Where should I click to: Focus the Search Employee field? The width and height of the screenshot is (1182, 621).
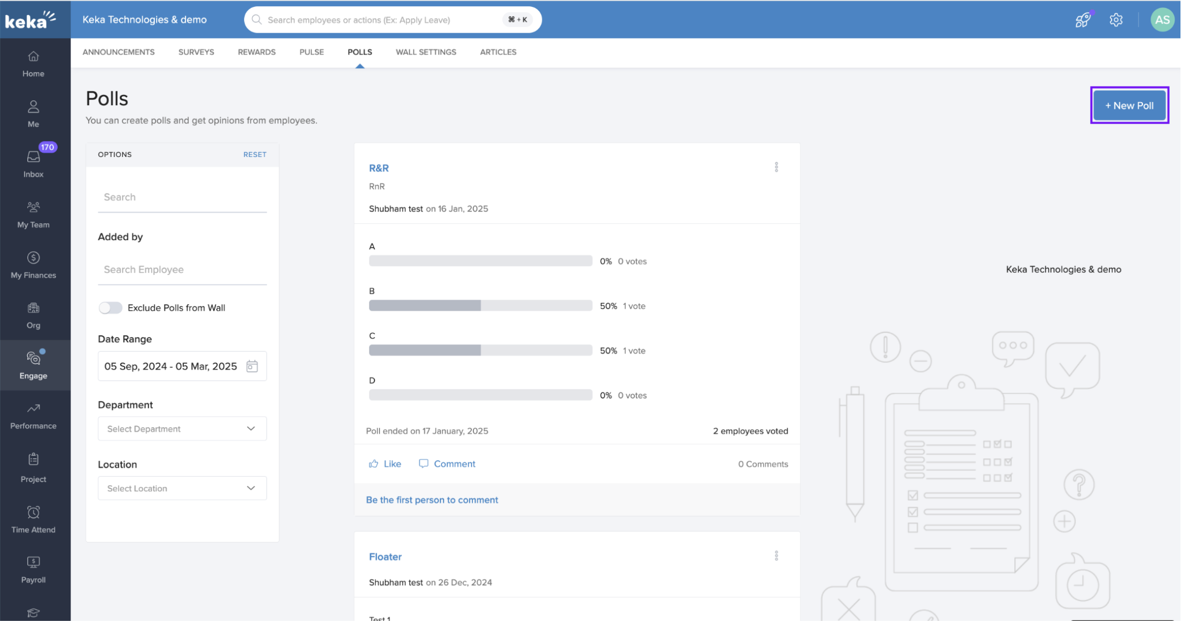[x=182, y=270]
